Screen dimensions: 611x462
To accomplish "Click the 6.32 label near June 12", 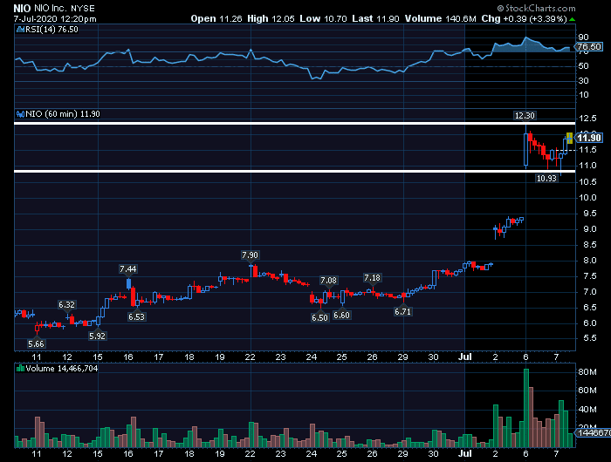I will [x=66, y=305].
